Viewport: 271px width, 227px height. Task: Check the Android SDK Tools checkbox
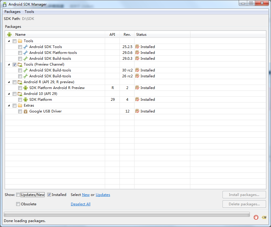tap(20, 47)
